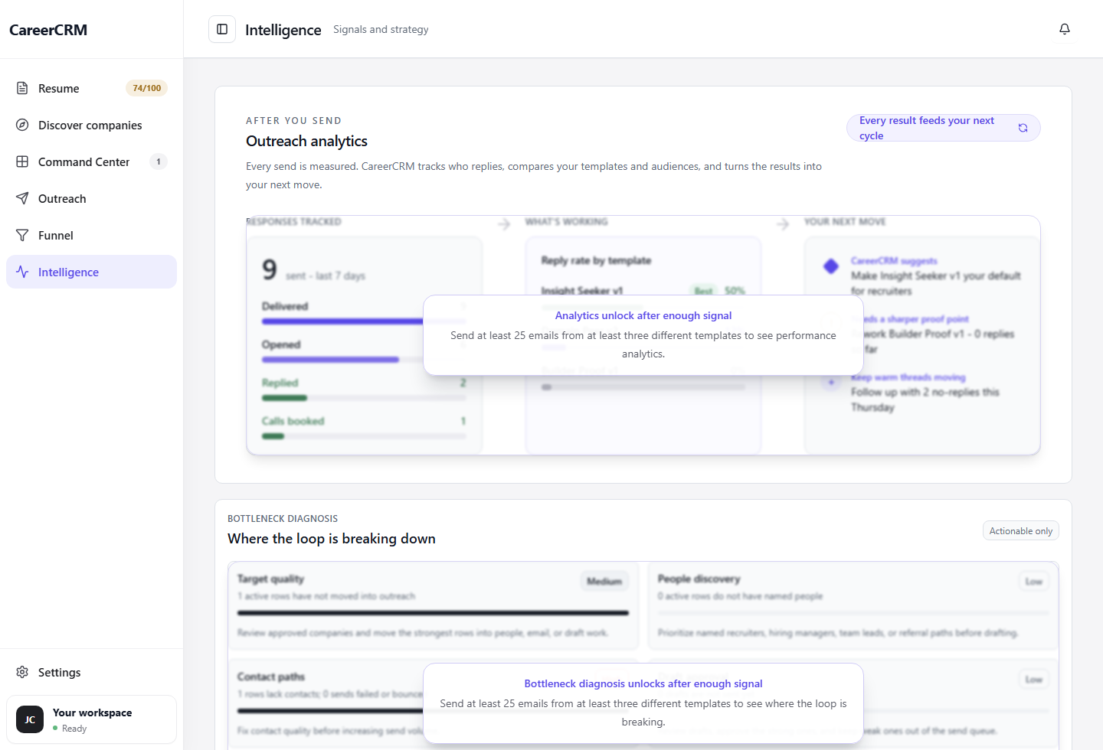Click the 'People discovery' card title
The image size is (1103, 750).
pos(699,579)
